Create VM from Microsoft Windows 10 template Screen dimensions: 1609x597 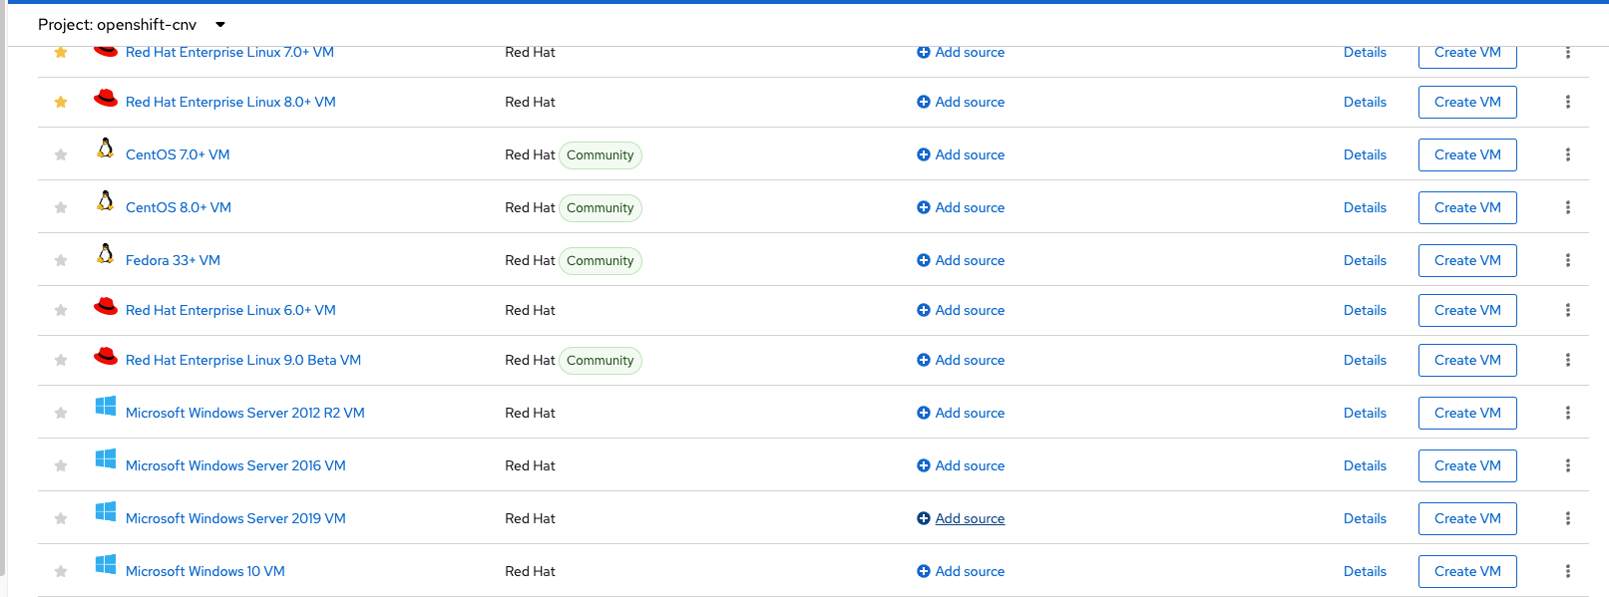1467,571
